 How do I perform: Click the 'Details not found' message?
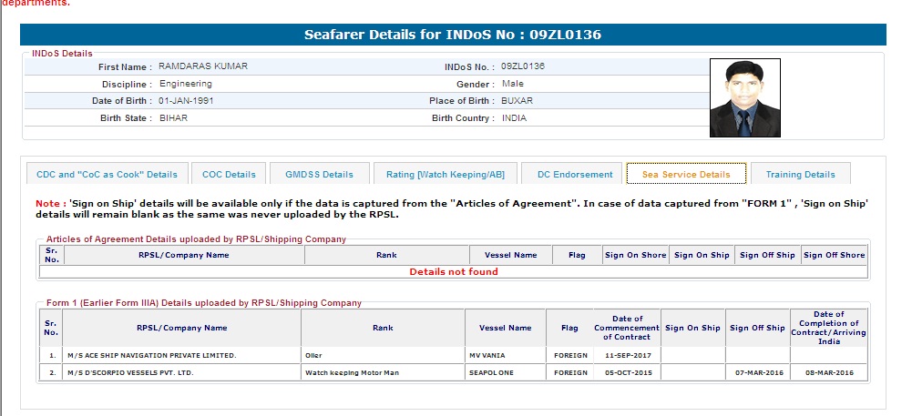point(453,271)
